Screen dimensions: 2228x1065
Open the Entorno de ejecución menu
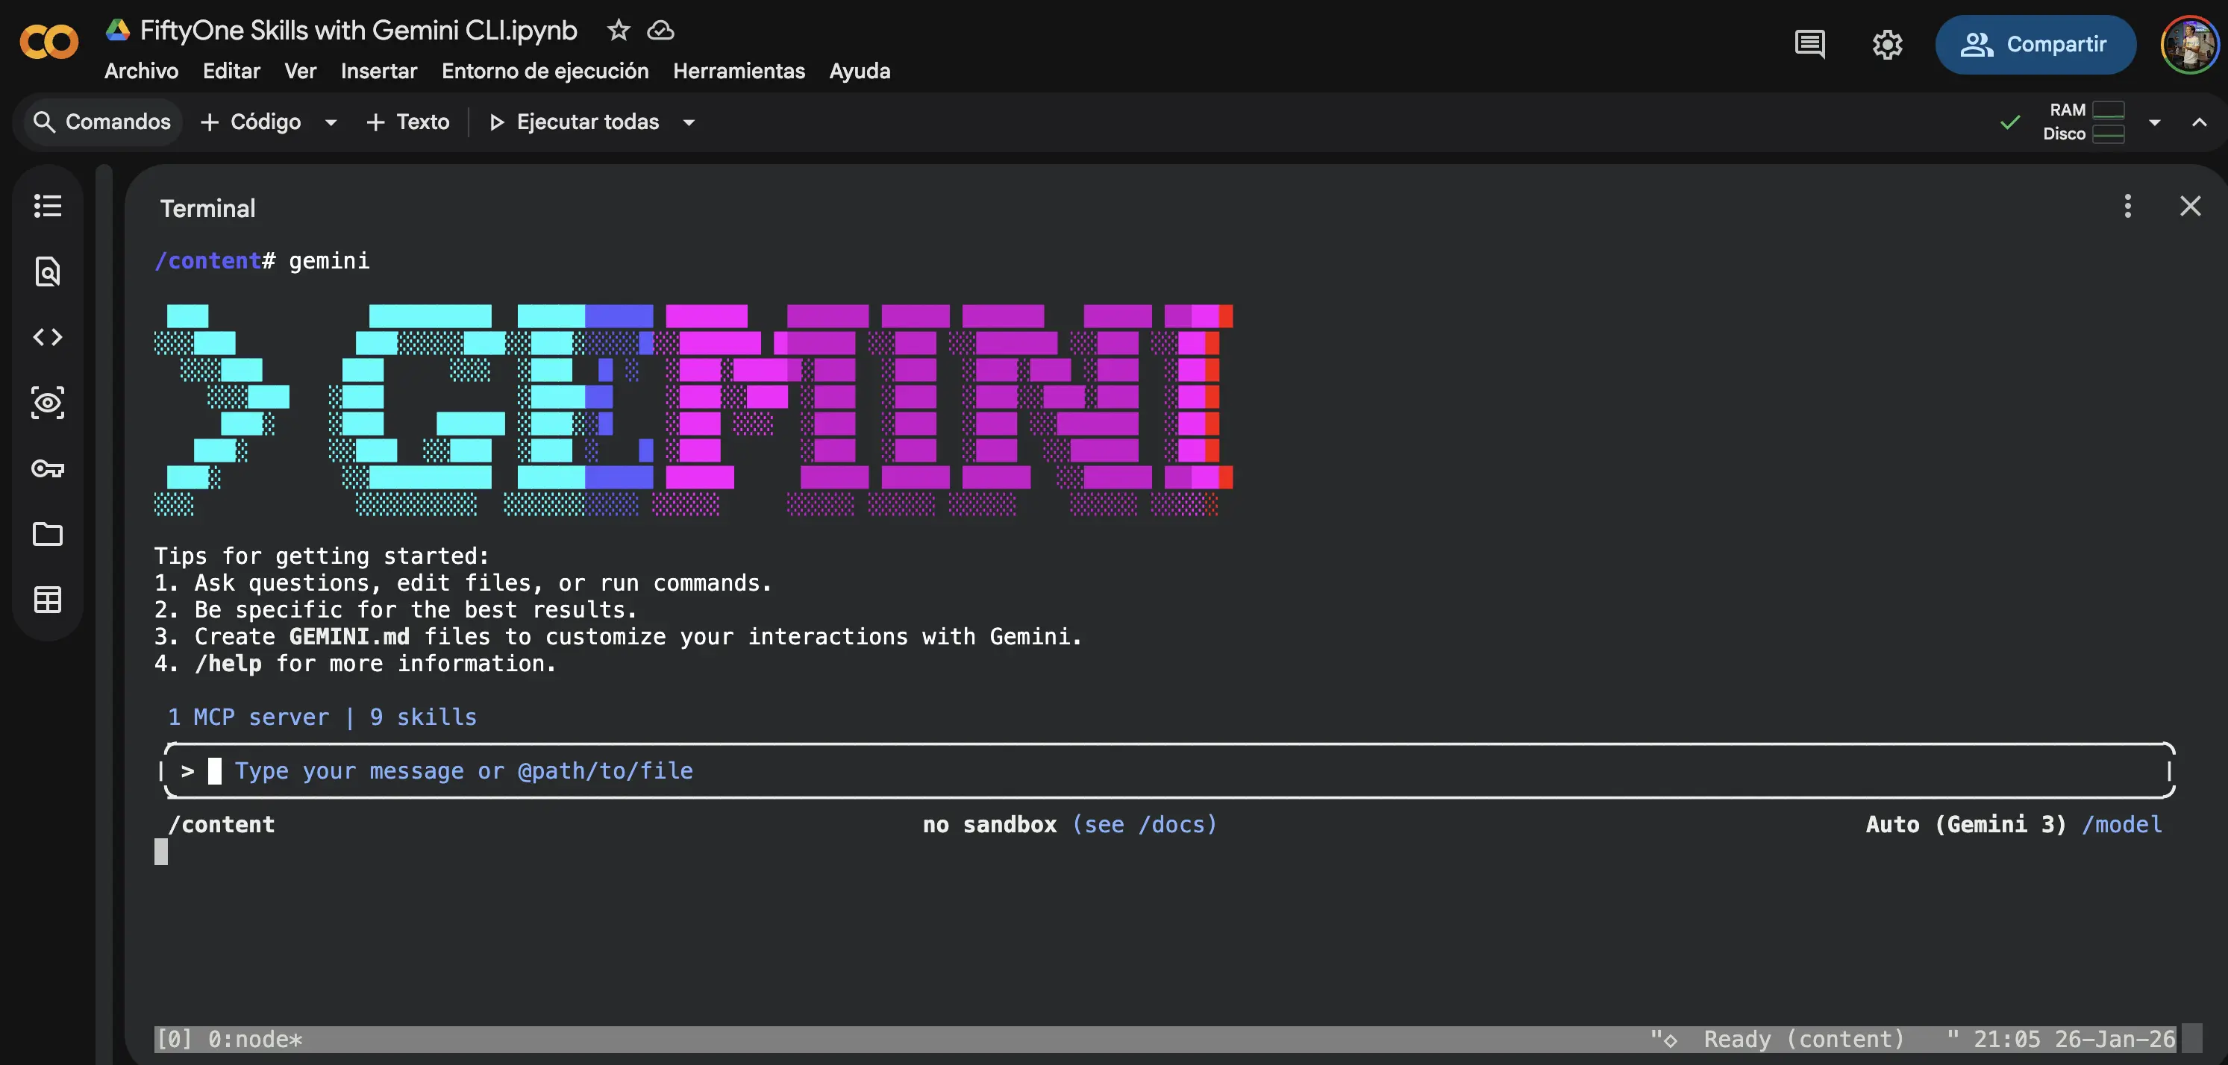click(545, 71)
